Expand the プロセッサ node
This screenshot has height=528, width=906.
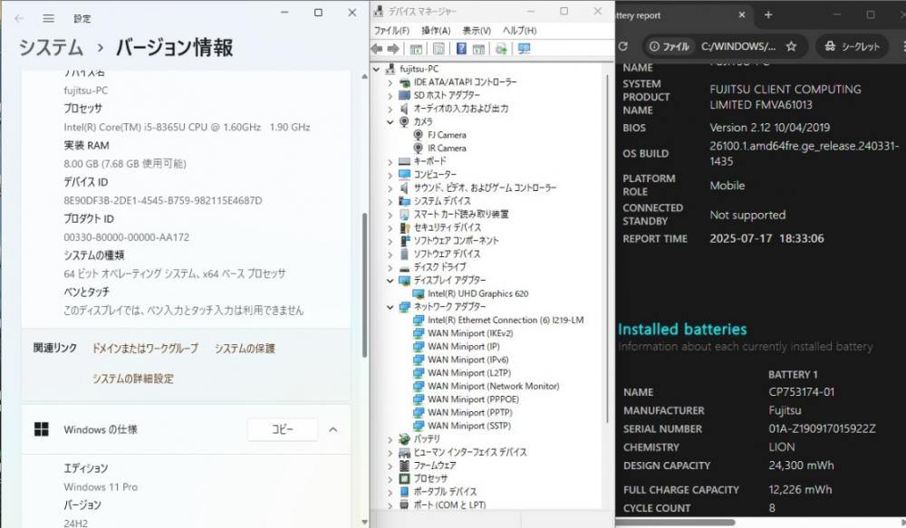coord(390,479)
